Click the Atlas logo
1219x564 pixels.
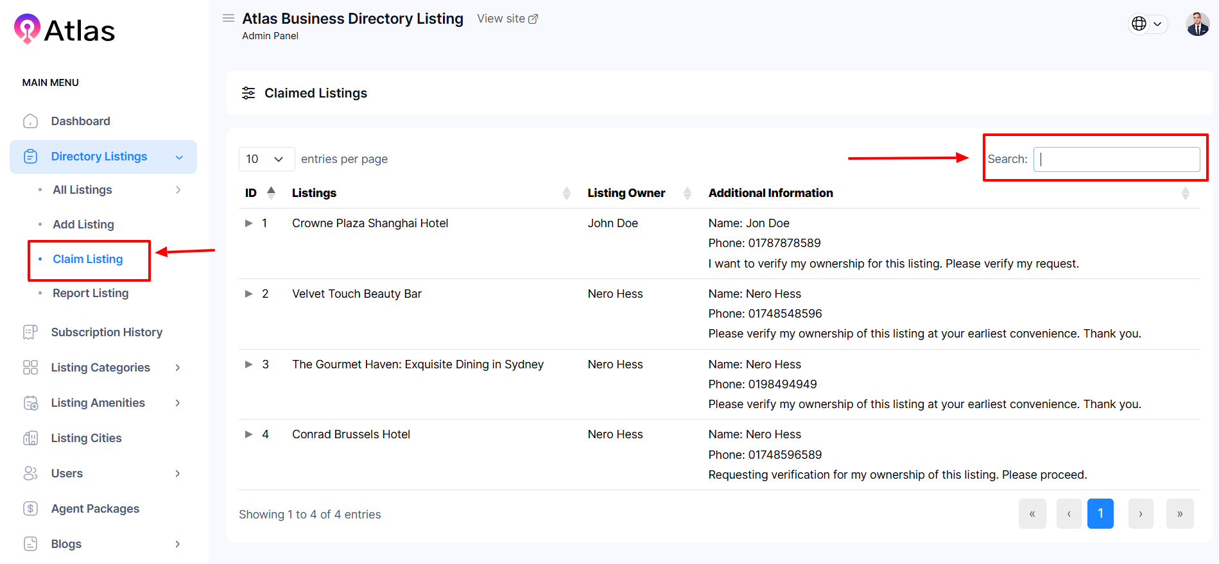(64, 30)
